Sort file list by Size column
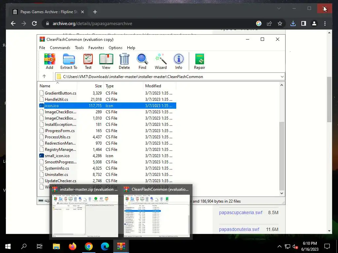Image resolution: width=338 pixels, height=253 pixels. [x=90, y=86]
